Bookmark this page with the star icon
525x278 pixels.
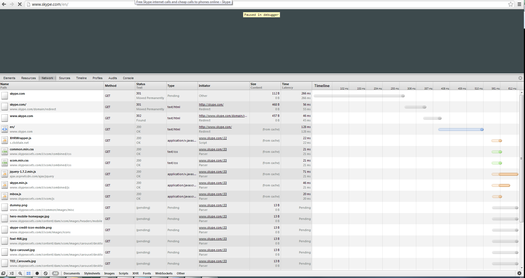click(511, 4)
